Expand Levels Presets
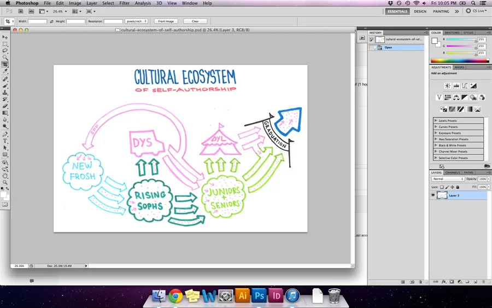This screenshot has width=492, height=308. (436, 120)
